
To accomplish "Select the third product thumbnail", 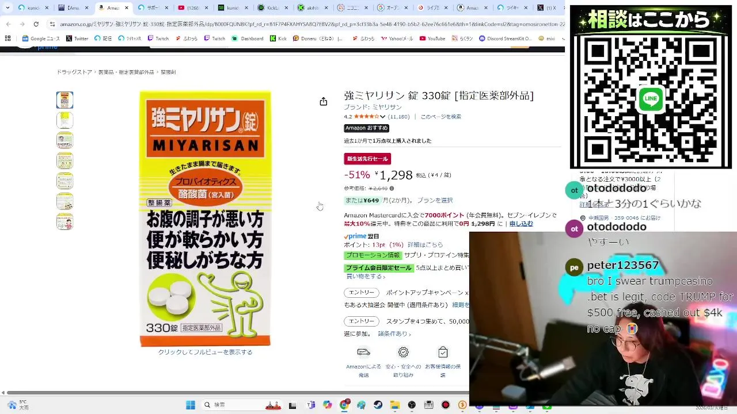I will pos(64,140).
